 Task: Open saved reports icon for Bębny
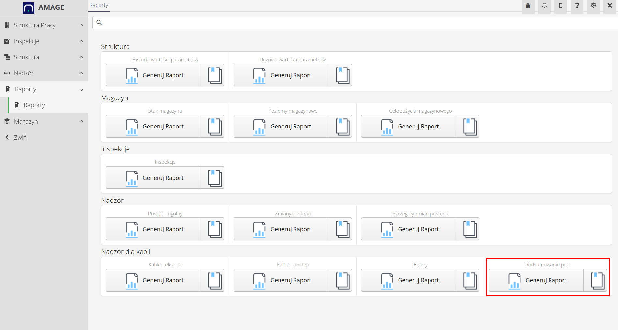(470, 280)
